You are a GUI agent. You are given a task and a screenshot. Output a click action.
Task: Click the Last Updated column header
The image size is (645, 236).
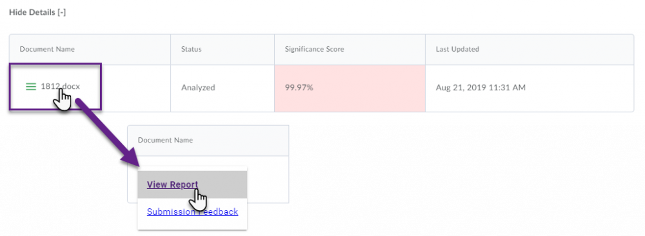pyautogui.click(x=457, y=50)
